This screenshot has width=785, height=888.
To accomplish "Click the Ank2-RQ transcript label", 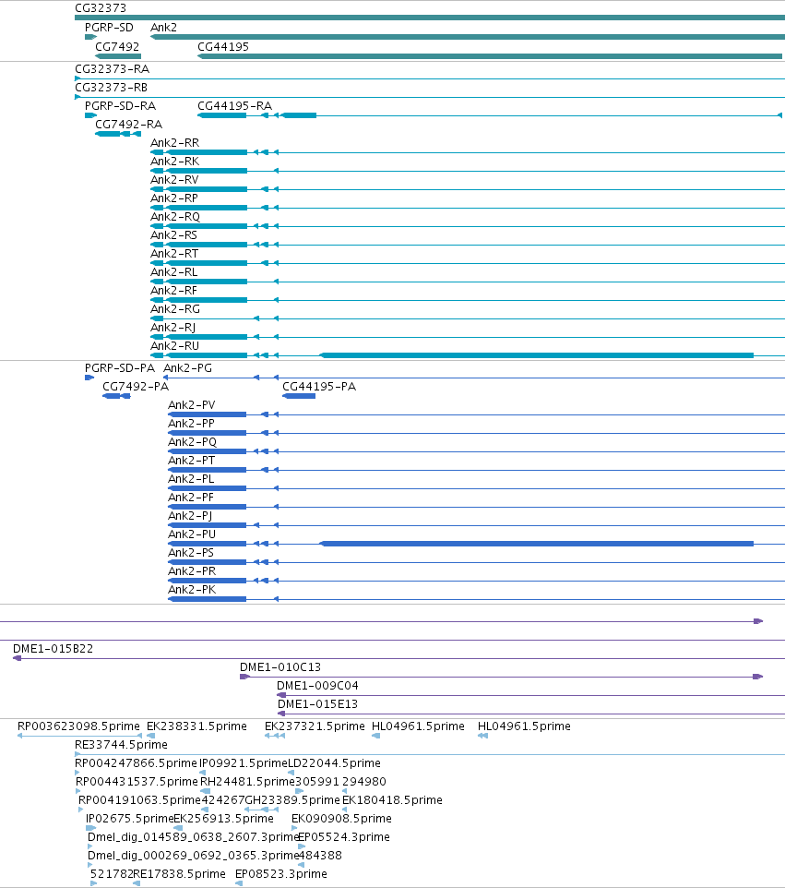I will 175,217.
